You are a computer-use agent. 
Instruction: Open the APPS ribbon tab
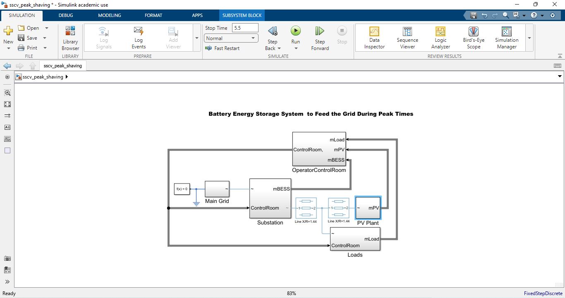[197, 15]
